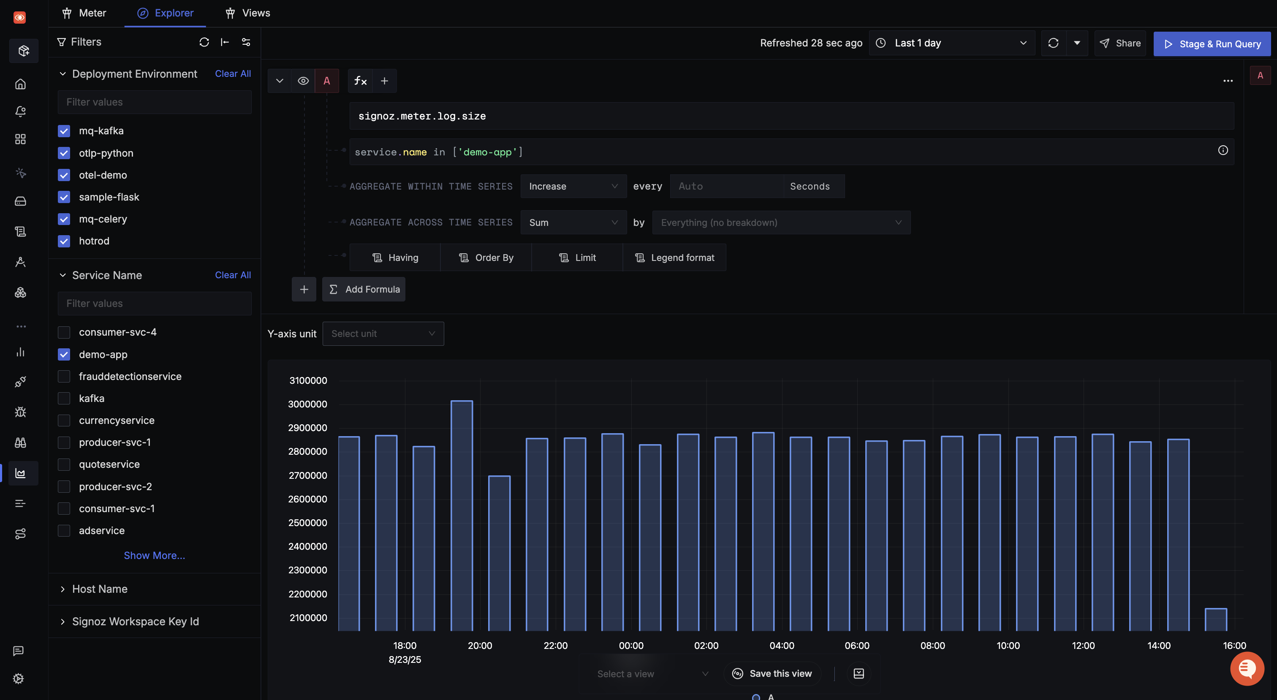Screen dimensions: 1277x700
Task: Open the bar chart sidebar icon
Action: coord(20,352)
